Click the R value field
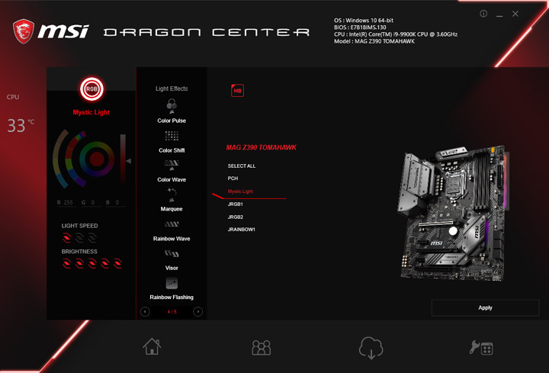Viewport: 549px width, 373px height. click(x=66, y=203)
